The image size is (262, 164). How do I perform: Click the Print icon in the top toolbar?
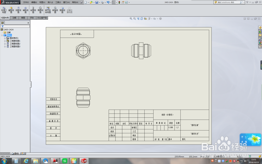pos(102,2)
